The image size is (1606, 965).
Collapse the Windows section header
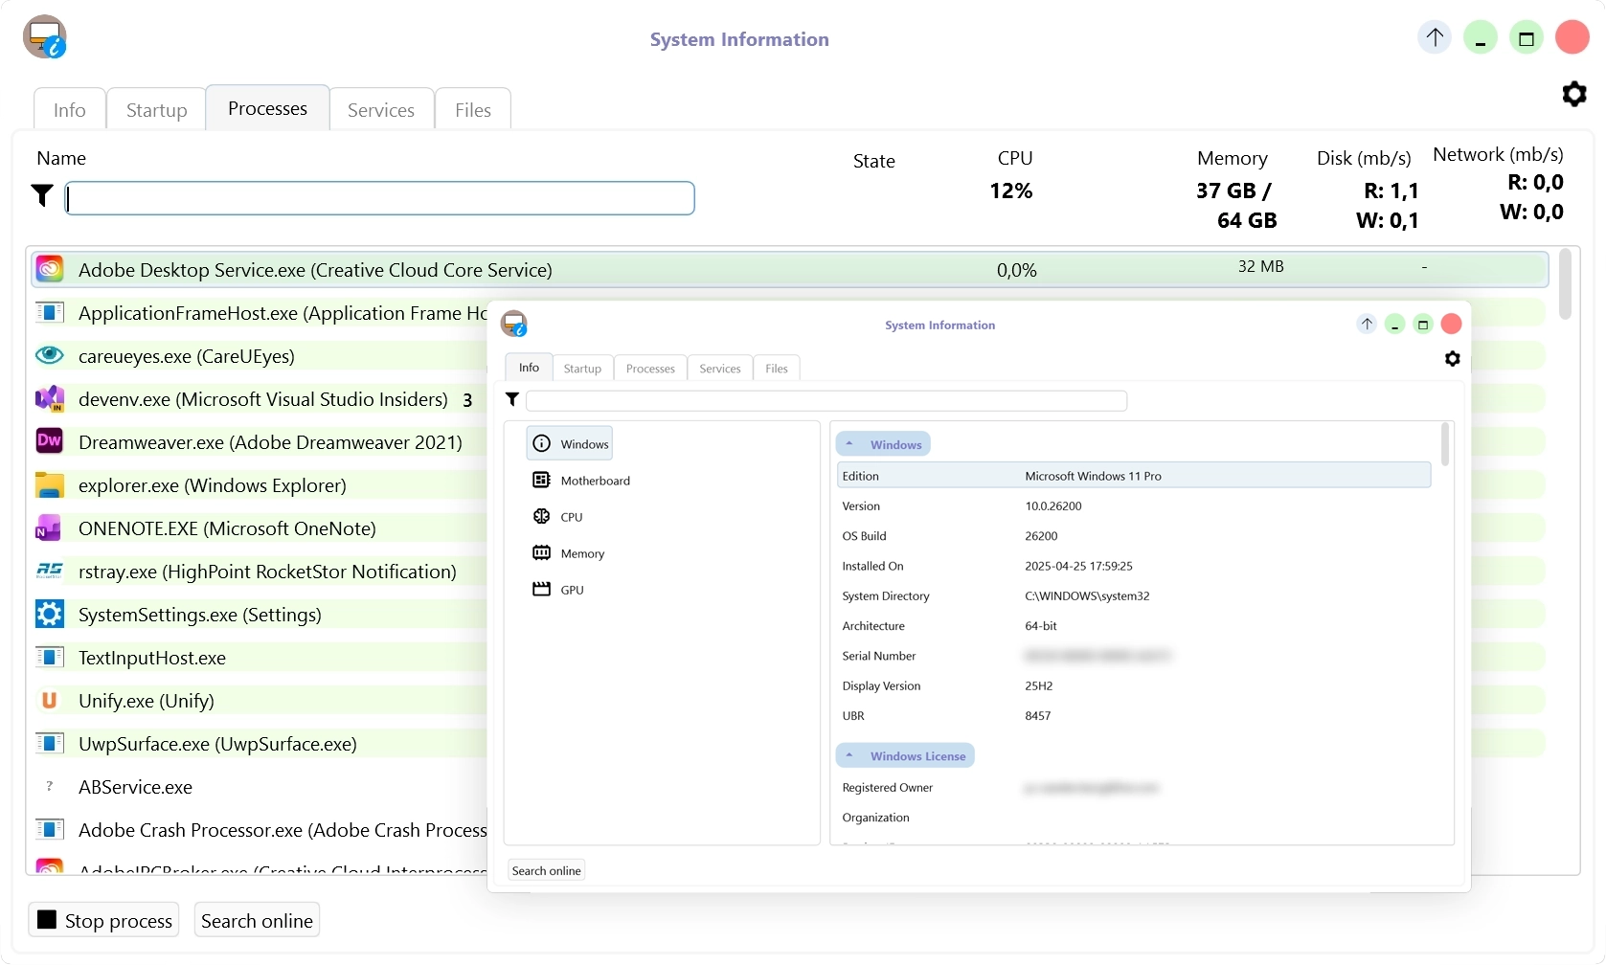coord(883,444)
